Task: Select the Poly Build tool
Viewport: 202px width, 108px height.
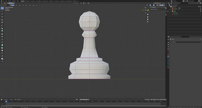Action: tap(2, 45)
